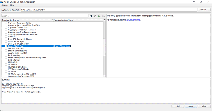The width and height of the screenshot is (212, 111).
Task: Select the emWin E-Ink FreeRTOS row
Action: click(x=18, y=51)
